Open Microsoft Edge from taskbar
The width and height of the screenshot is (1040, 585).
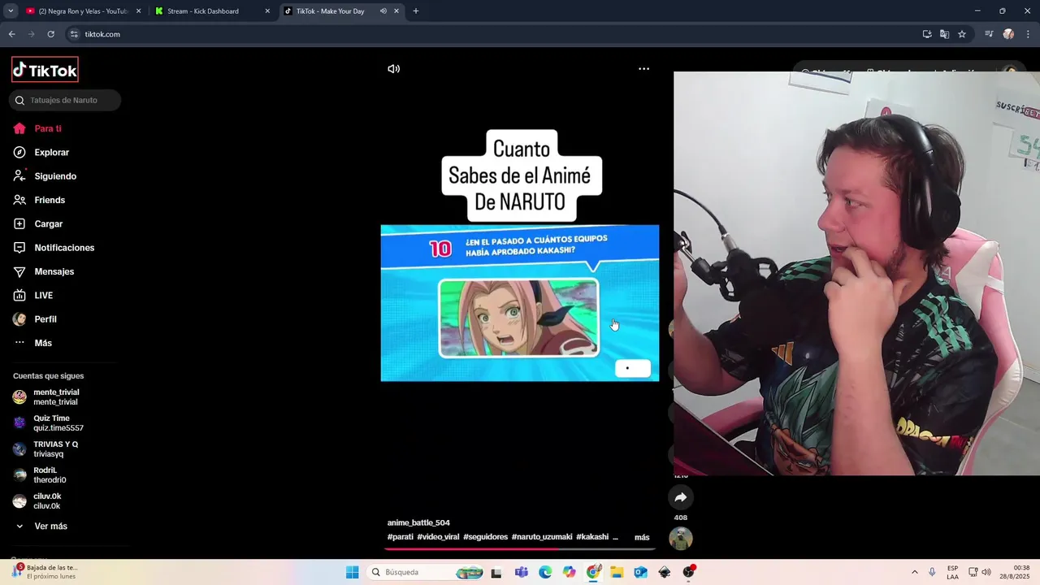545,572
